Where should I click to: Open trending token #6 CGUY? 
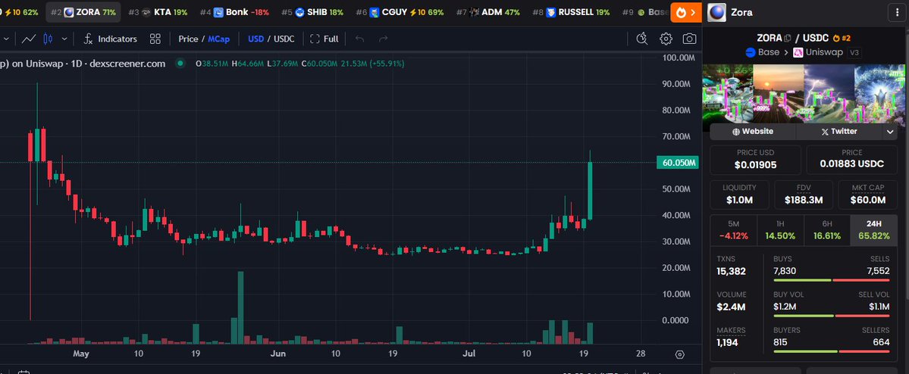pos(400,12)
